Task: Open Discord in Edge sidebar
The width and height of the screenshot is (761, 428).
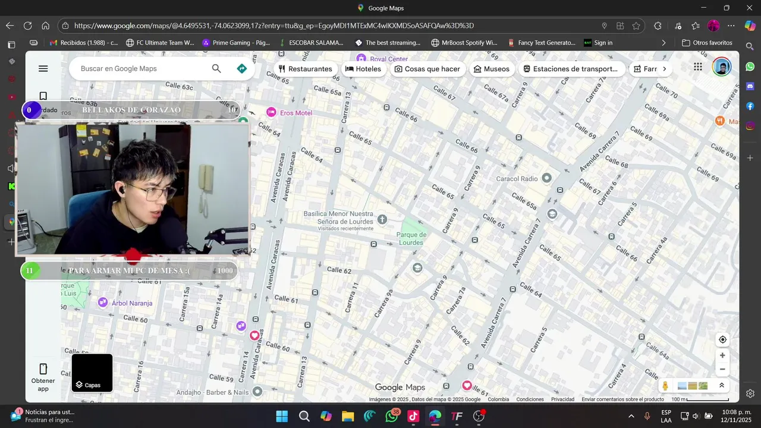Action: [750, 86]
